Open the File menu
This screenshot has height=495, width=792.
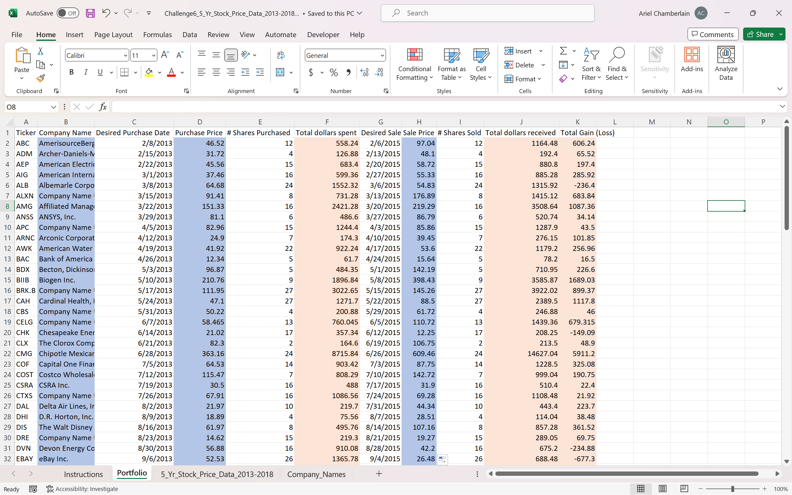click(x=17, y=34)
